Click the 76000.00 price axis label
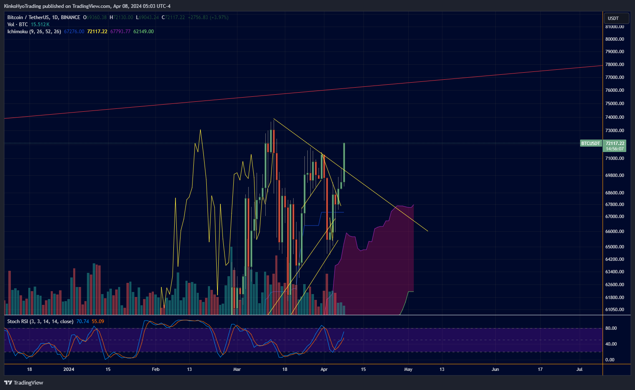The image size is (635, 390). [615, 90]
